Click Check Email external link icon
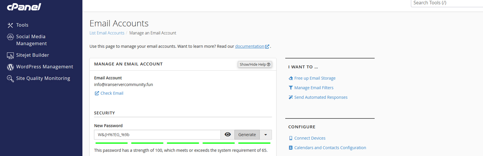This screenshot has width=483, height=156. 97,93
